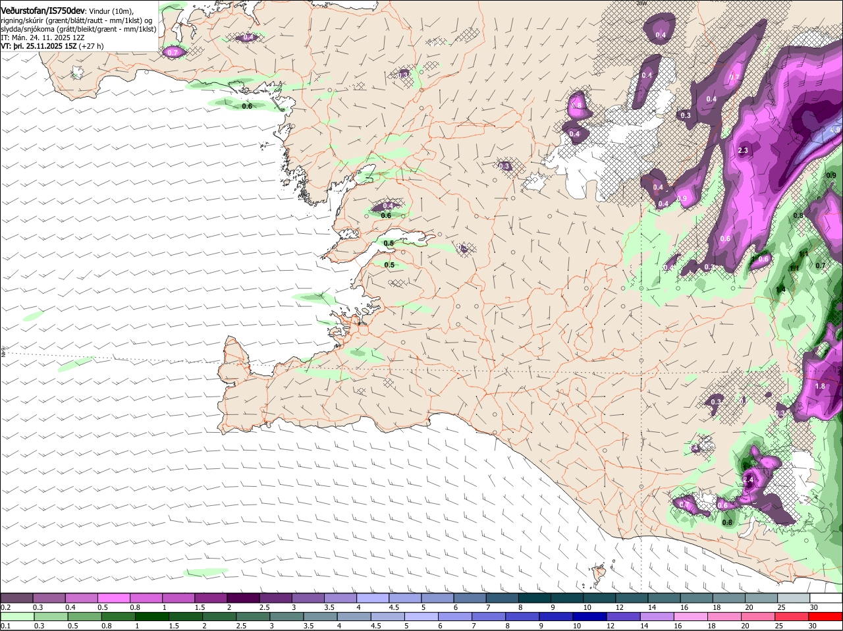
Task: Pick the bottom legend swatch between 18 and 20
Action: (x=724, y=617)
